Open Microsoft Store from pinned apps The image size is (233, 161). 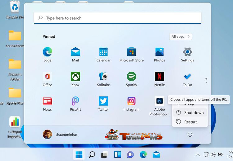coord(131,54)
